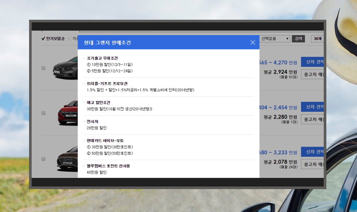Click the (매물 24대) listing count
This screenshot has width=357, height=212.
[289, 167]
